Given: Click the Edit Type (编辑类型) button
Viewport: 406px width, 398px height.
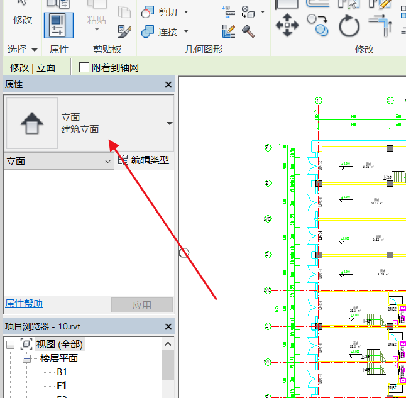Looking at the screenshot, I should (x=144, y=160).
